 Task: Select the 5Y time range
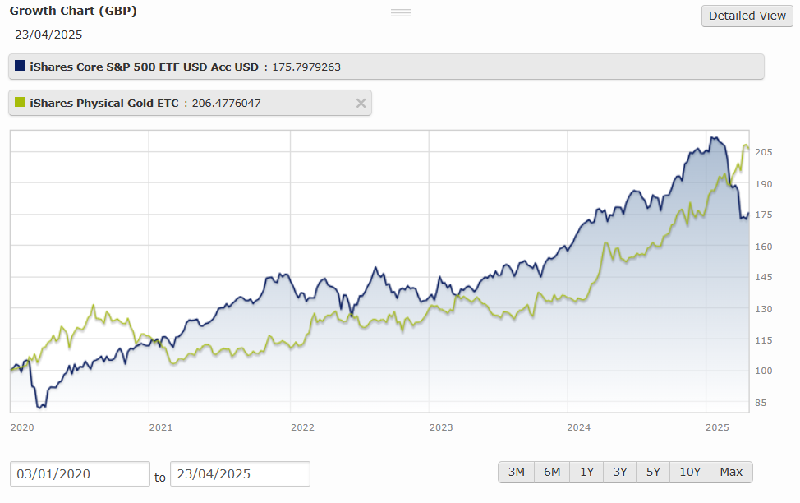pyautogui.click(x=653, y=472)
